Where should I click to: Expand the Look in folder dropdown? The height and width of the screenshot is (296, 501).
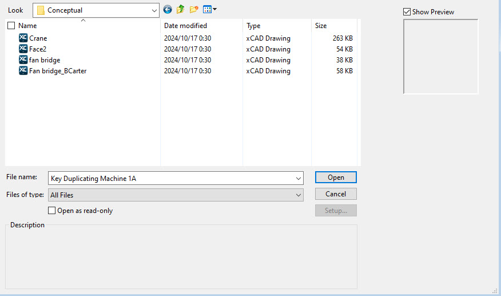point(154,10)
